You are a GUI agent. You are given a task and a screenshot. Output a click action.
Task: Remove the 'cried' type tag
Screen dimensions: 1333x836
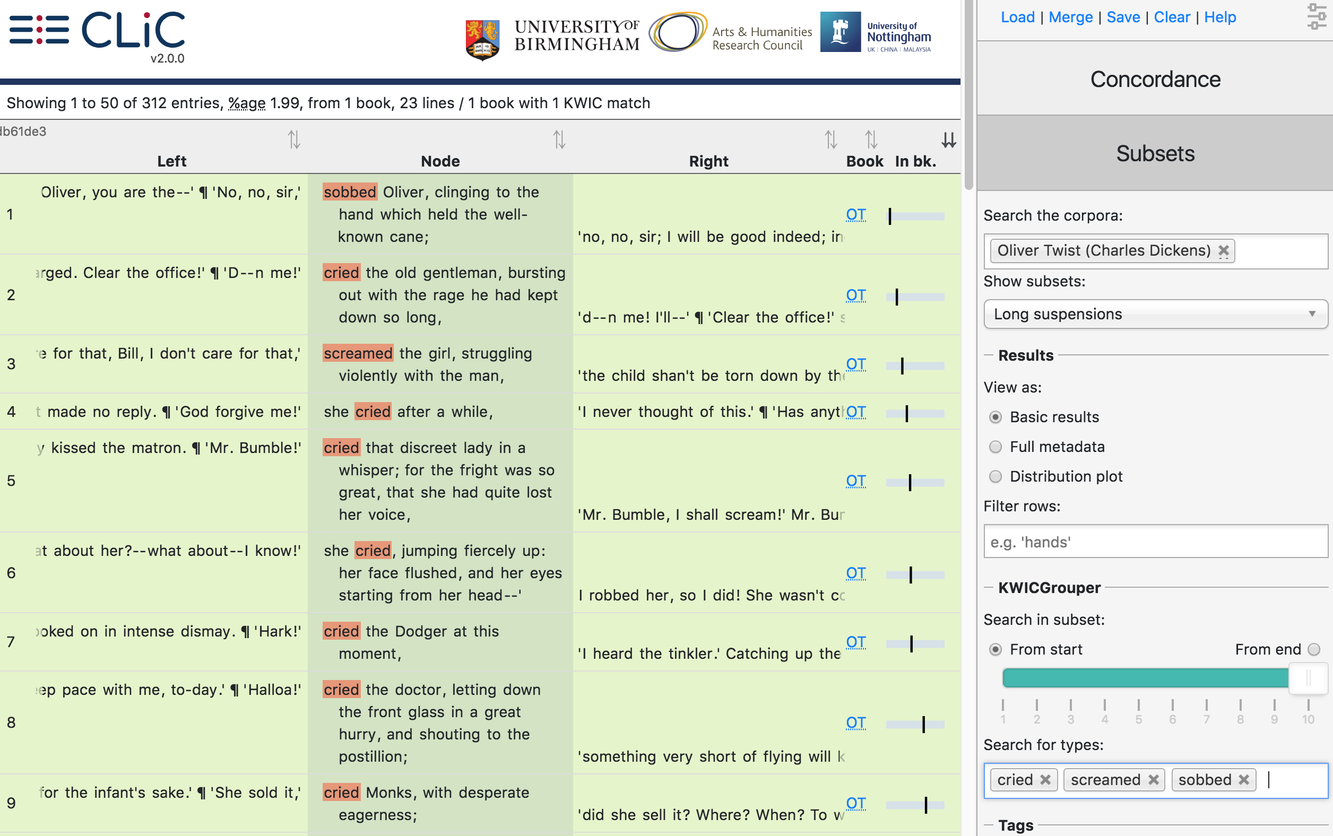[x=1045, y=780]
